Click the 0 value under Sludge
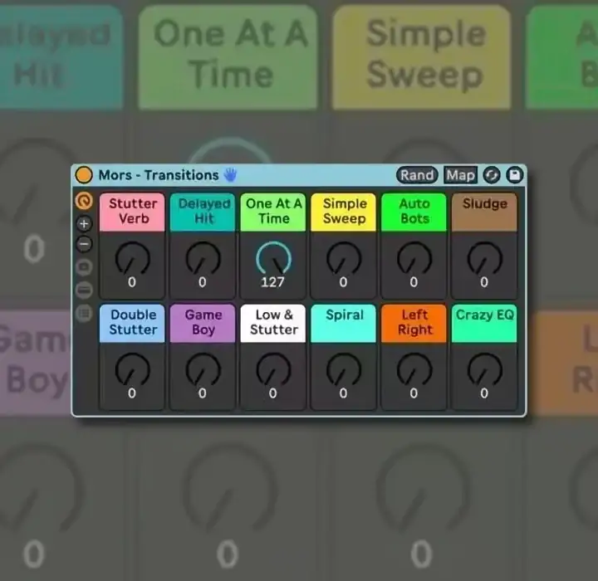 [x=484, y=282]
